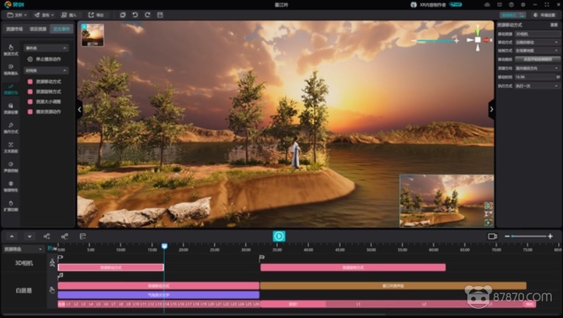Collapse the right panel with arrow handle
The height and width of the screenshot is (318, 563).
coord(491,109)
